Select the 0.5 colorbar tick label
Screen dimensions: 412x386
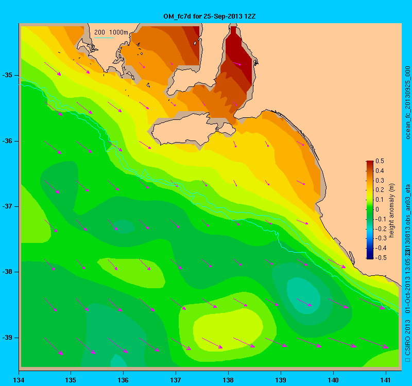click(380, 161)
